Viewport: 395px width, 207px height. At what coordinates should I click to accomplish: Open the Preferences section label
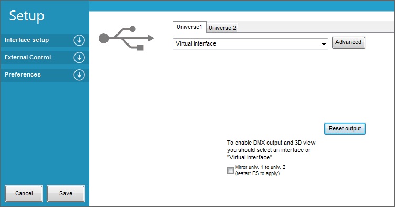pos(23,74)
